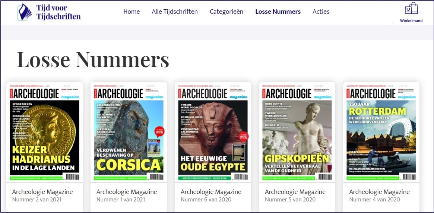The image size is (434, 213).
Task: Click the Nummer 1 van 2021 title
Action: click(x=121, y=200)
